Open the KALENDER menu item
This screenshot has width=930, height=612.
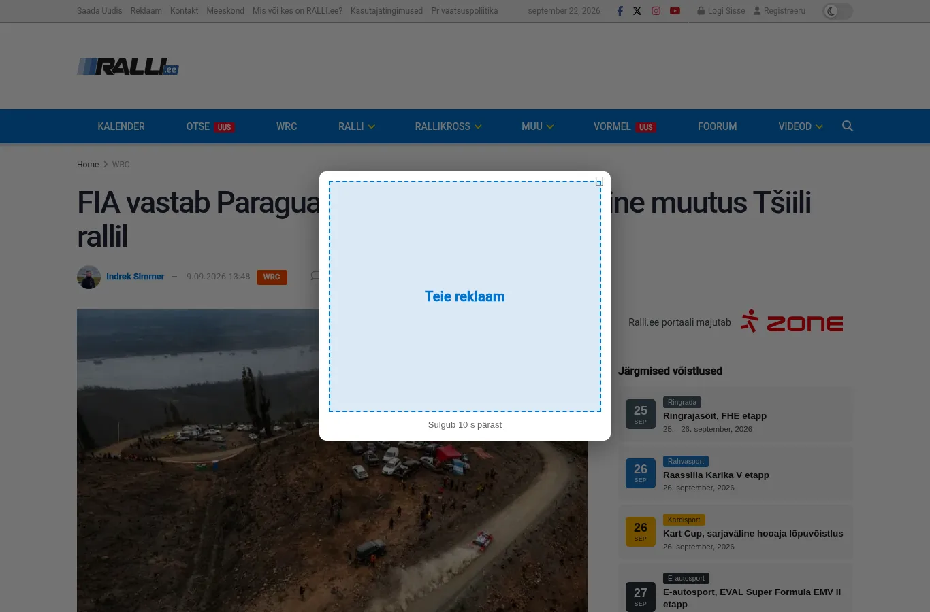pos(121,126)
